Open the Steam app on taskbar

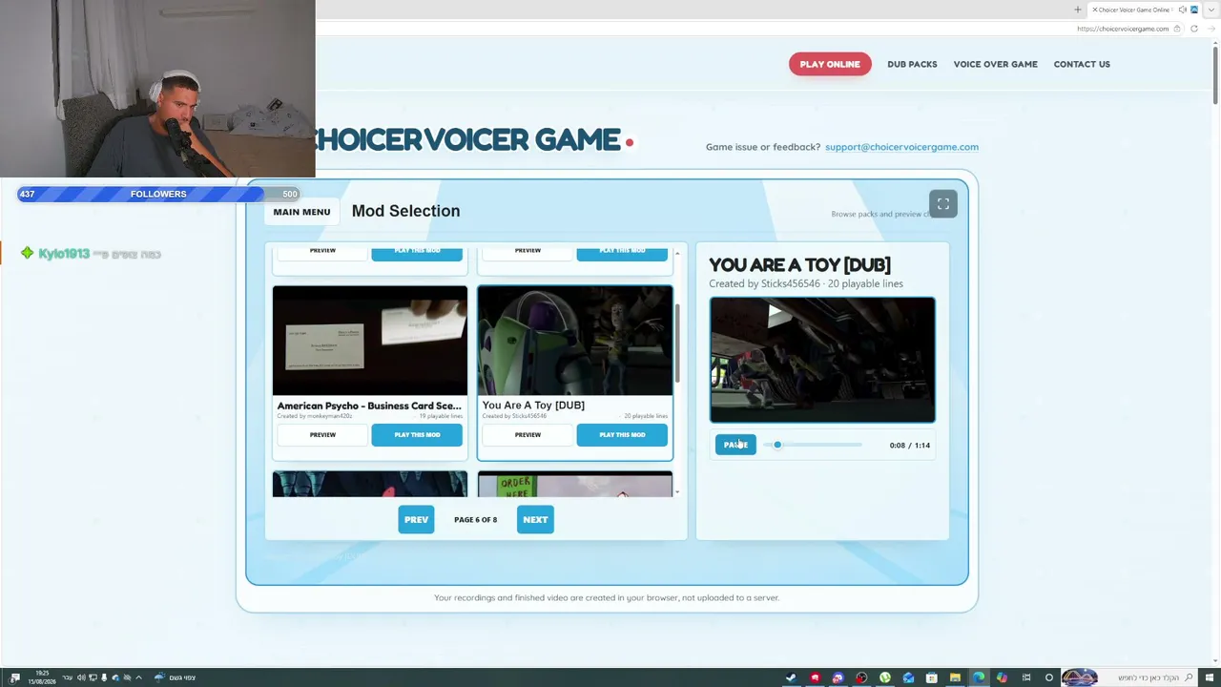(791, 677)
